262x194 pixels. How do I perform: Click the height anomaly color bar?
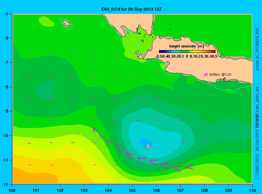click(187, 51)
